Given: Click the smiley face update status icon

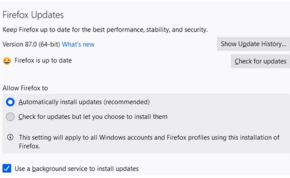Looking at the screenshot, I should coord(7,61).
